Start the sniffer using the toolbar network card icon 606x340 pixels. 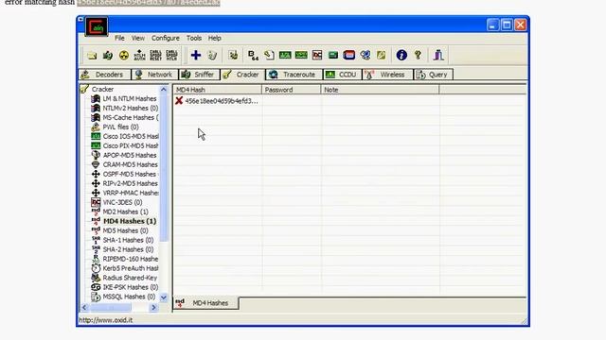click(108, 56)
